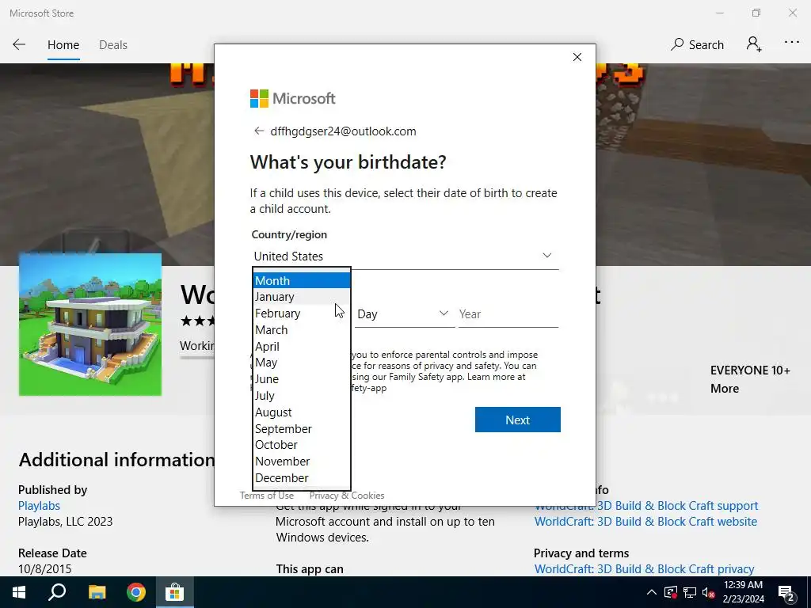Open the muted volume tray icon
Image resolution: width=811 pixels, height=608 pixels.
click(x=709, y=592)
